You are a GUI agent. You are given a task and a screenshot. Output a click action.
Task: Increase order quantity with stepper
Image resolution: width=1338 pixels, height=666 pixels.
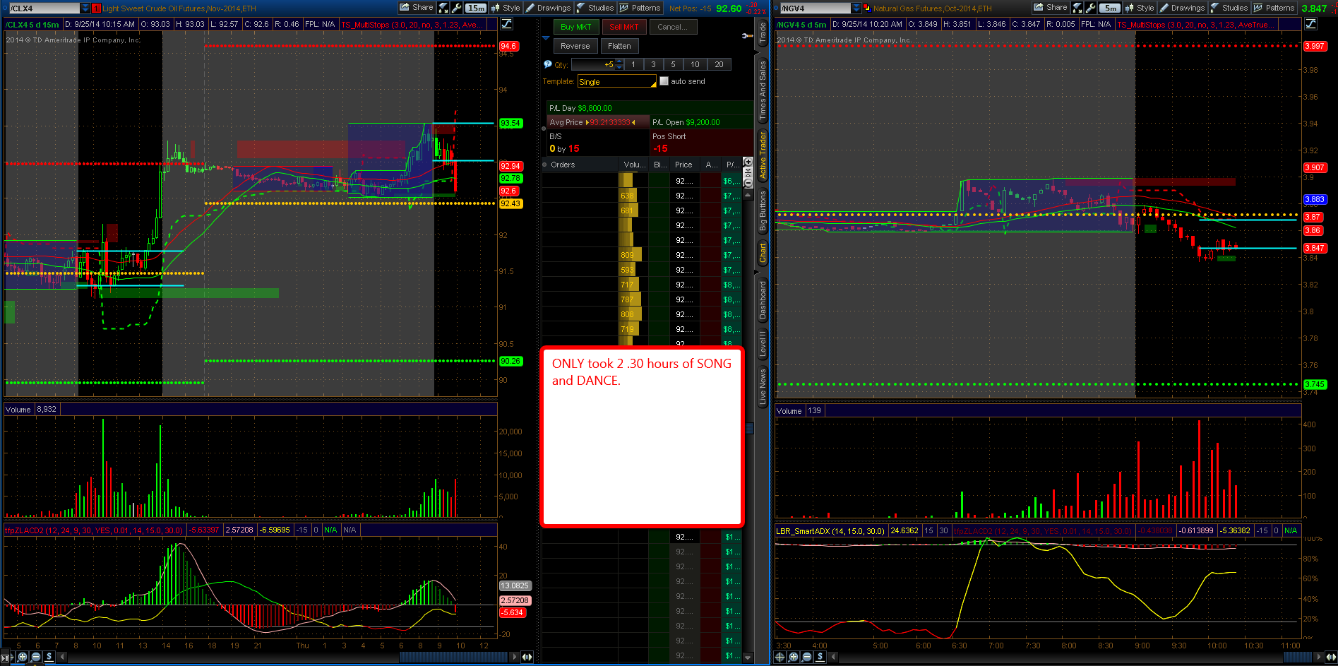619,61
